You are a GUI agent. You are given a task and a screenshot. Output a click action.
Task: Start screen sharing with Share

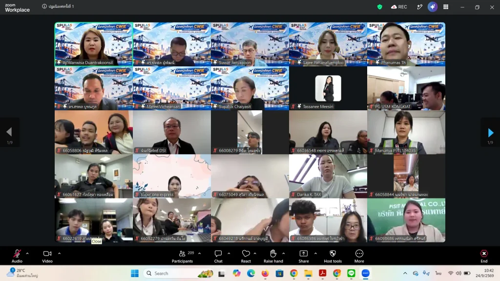click(304, 256)
